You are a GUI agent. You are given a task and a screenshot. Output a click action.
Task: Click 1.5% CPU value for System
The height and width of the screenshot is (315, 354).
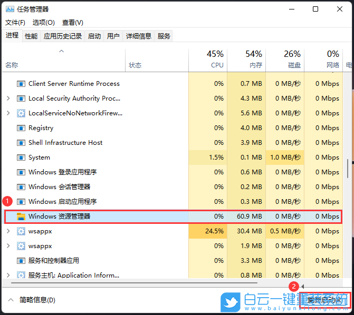(x=216, y=157)
